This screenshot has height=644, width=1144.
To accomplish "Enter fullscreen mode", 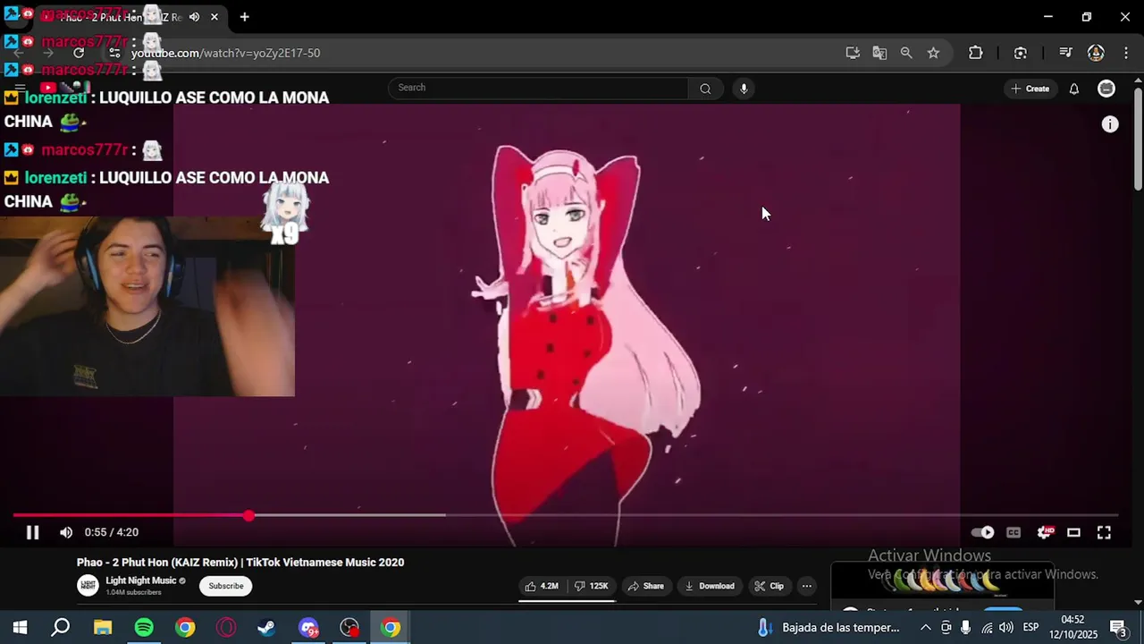I will click(x=1104, y=532).
